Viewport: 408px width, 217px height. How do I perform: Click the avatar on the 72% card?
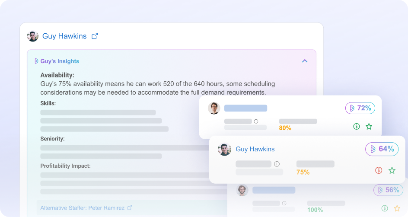point(214,108)
